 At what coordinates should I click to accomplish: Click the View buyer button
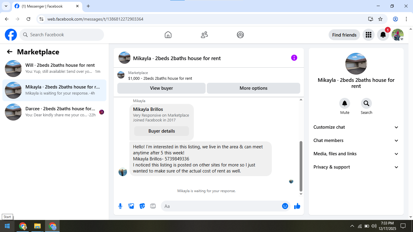[161, 88]
